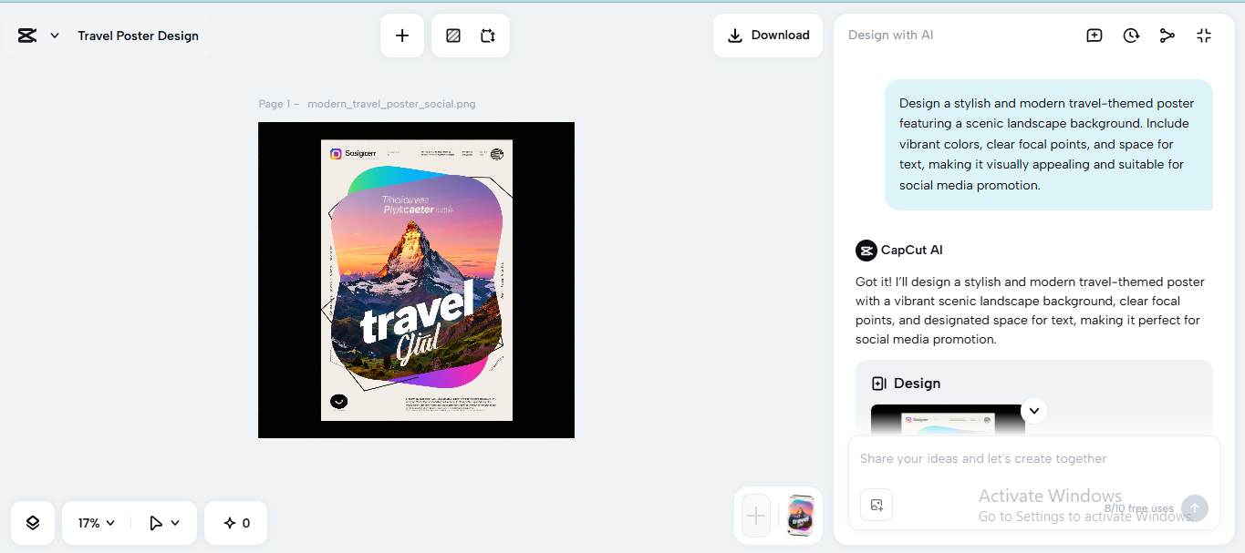The height and width of the screenshot is (553, 1245).
Task: Add a new element with the plus button
Action: pos(402,36)
